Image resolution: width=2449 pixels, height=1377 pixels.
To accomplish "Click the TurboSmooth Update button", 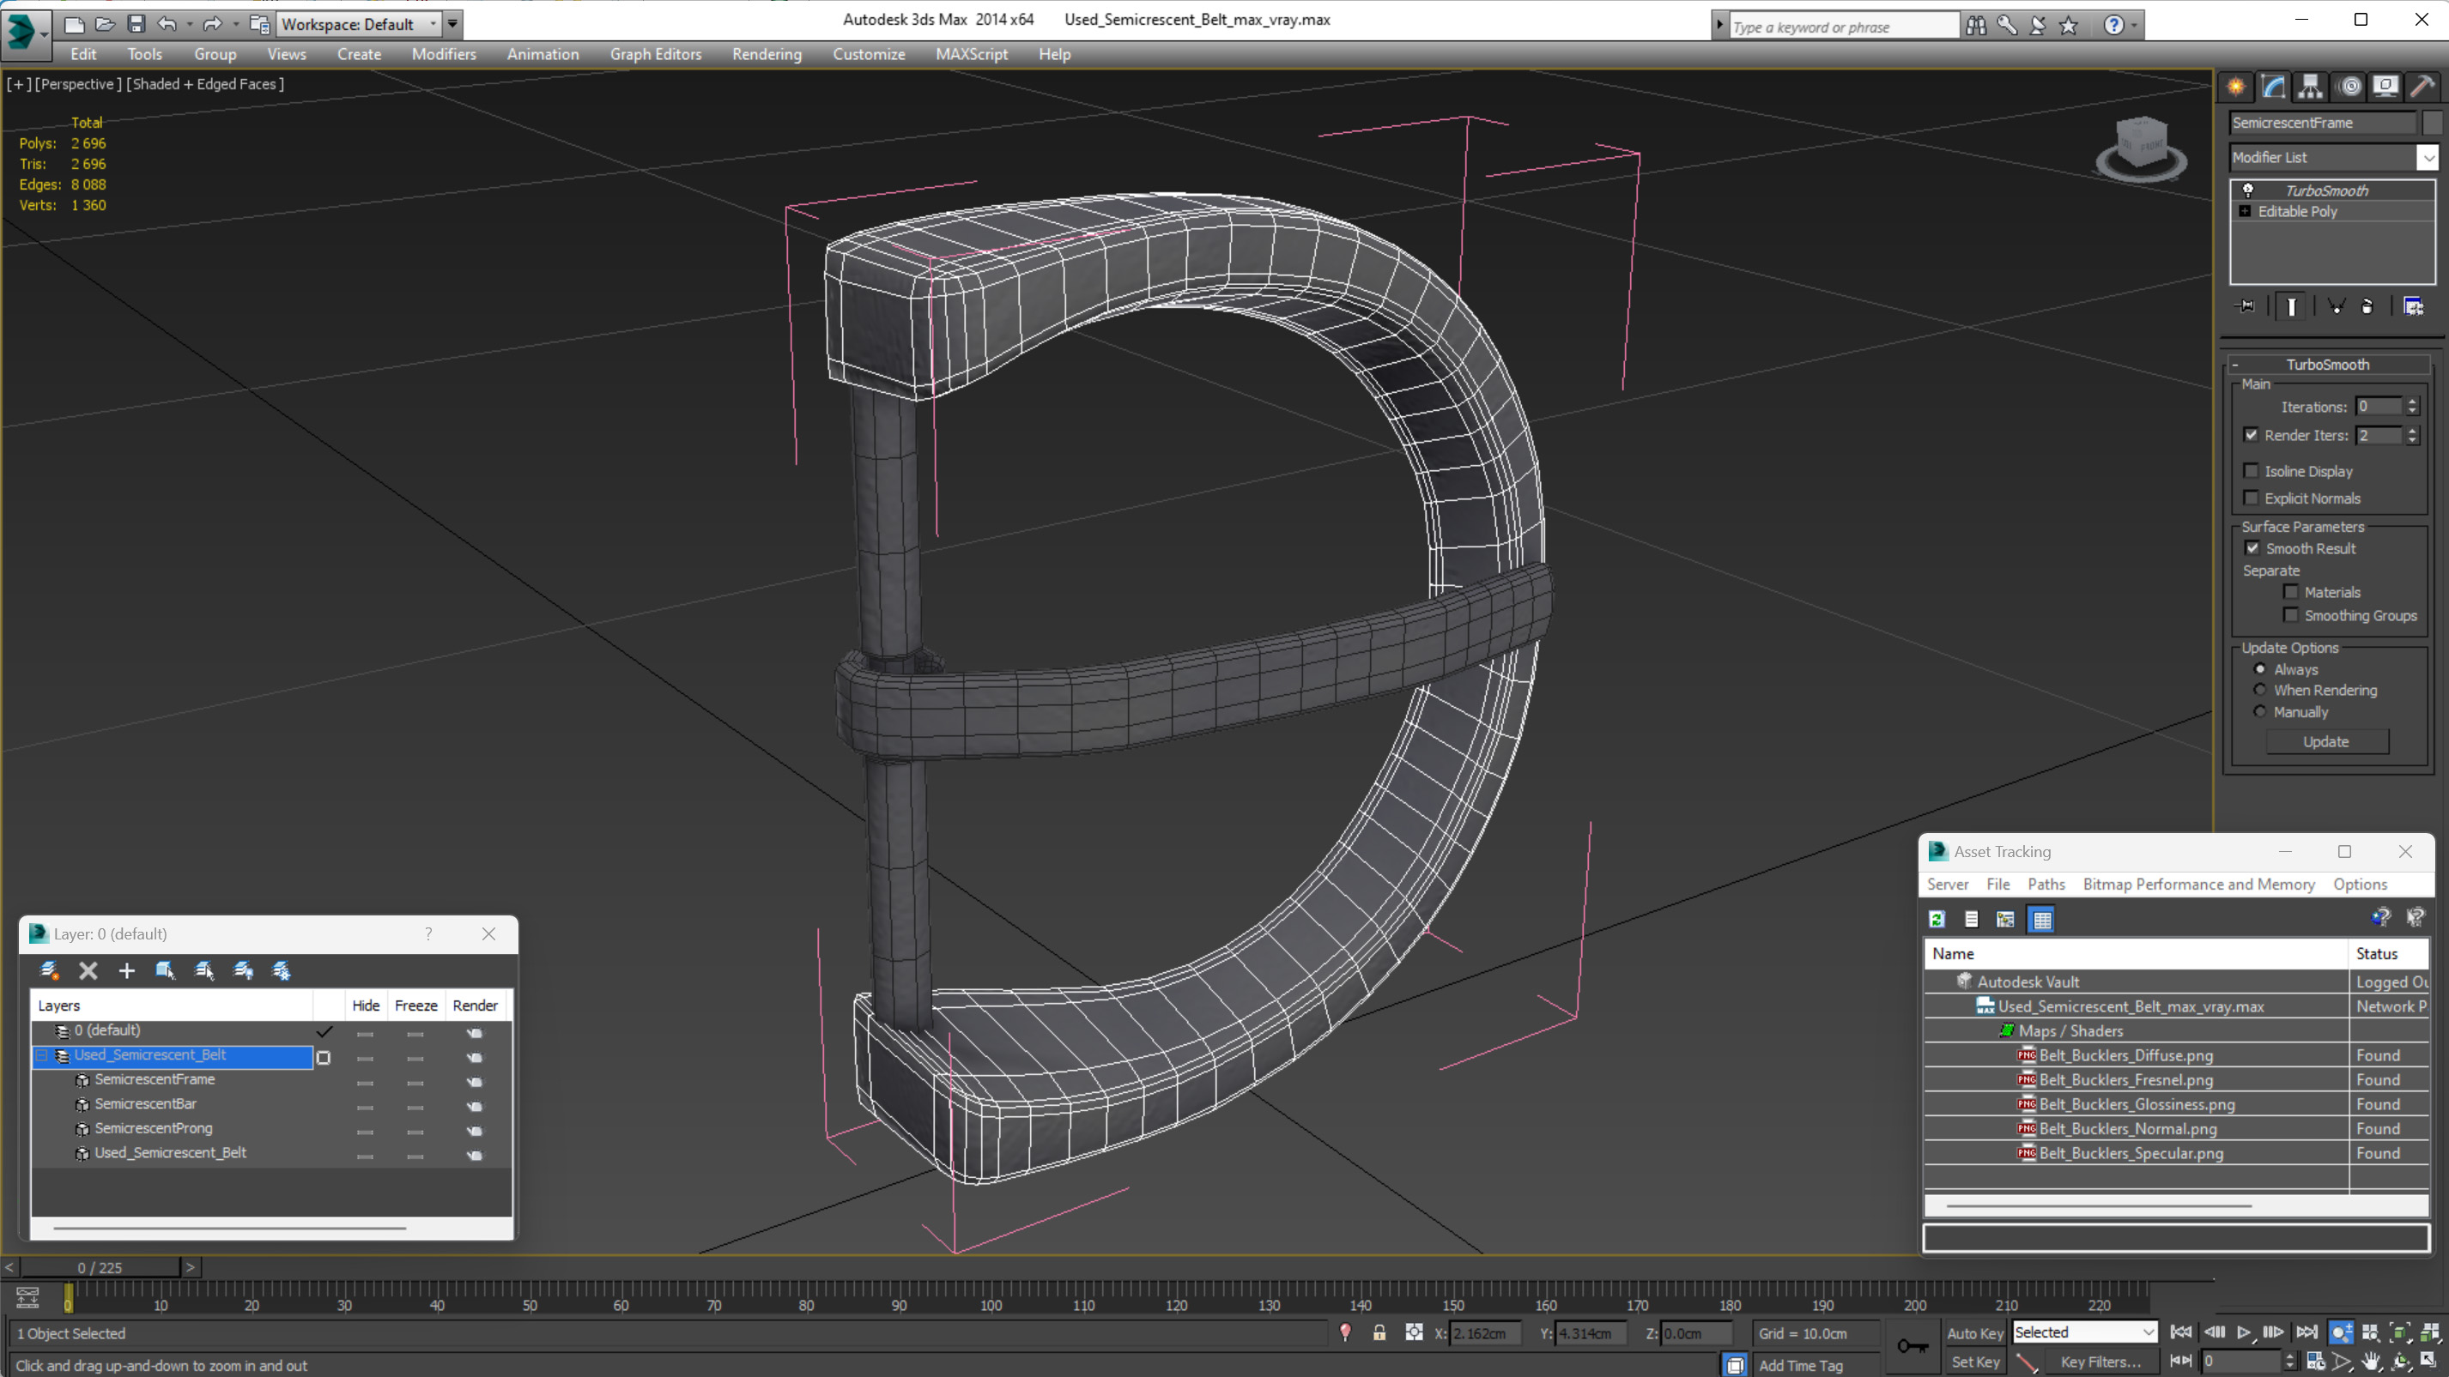I will (2325, 741).
